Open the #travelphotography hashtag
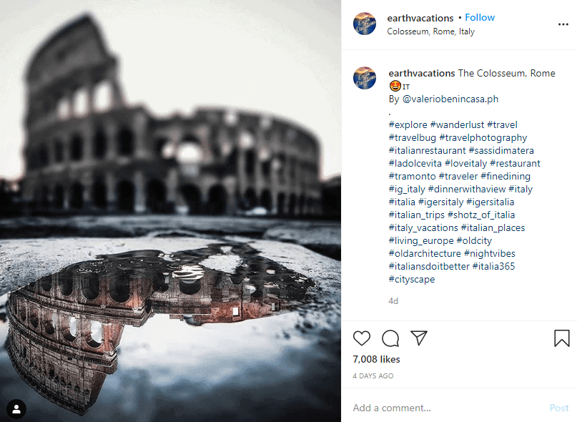 point(483,138)
